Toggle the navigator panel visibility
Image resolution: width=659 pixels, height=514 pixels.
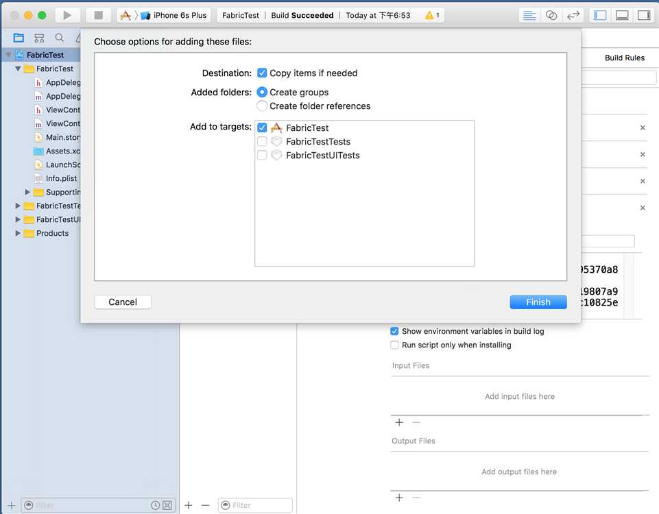tap(600, 16)
